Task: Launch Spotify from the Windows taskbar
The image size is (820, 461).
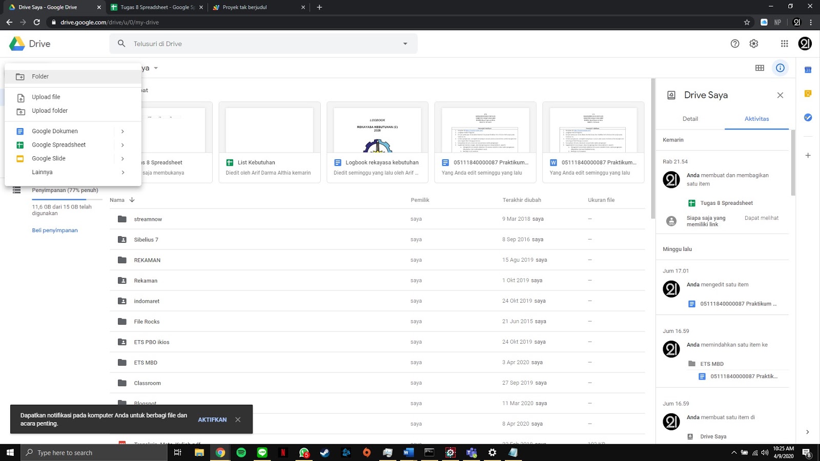Action: (x=241, y=452)
